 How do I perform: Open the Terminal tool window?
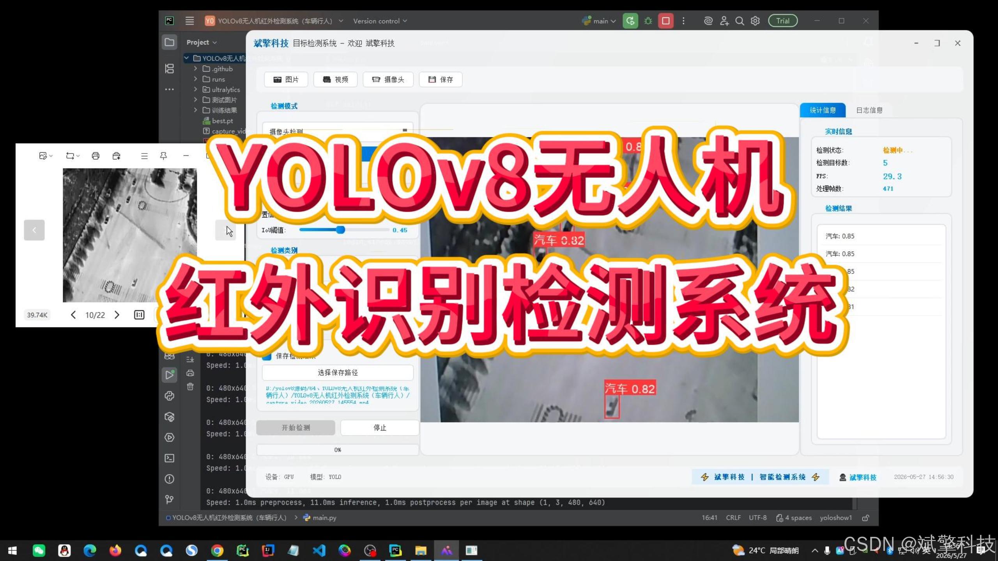(x=170, y=458)
